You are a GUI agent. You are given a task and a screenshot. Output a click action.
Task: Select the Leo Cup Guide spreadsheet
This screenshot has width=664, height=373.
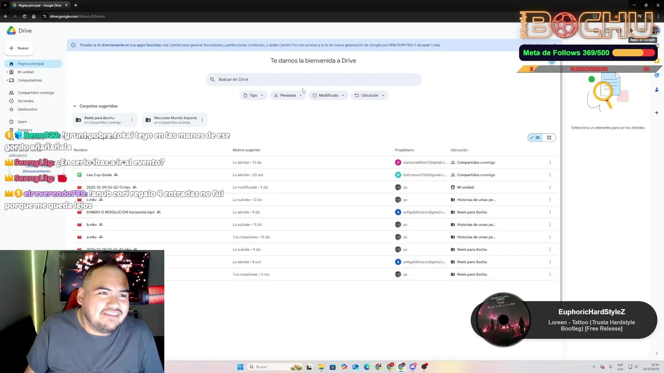314,175
